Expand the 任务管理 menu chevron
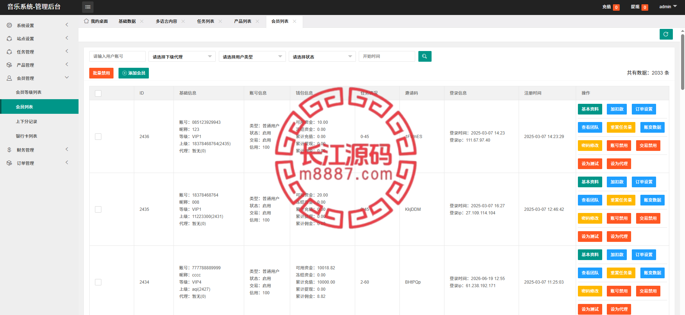 [x=67, y=51]
